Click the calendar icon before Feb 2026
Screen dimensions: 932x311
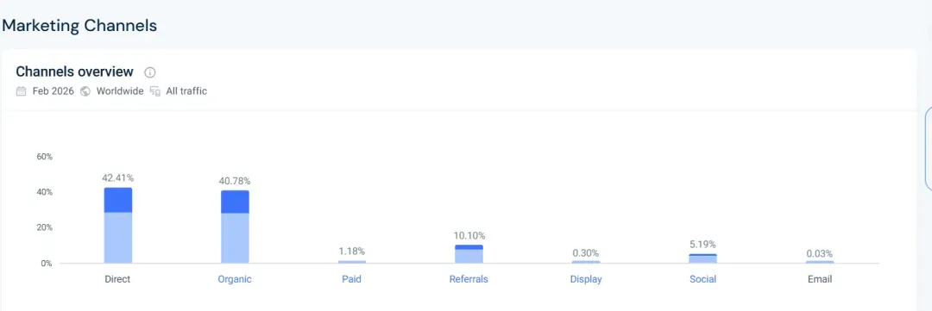click(x=22, y=91)
